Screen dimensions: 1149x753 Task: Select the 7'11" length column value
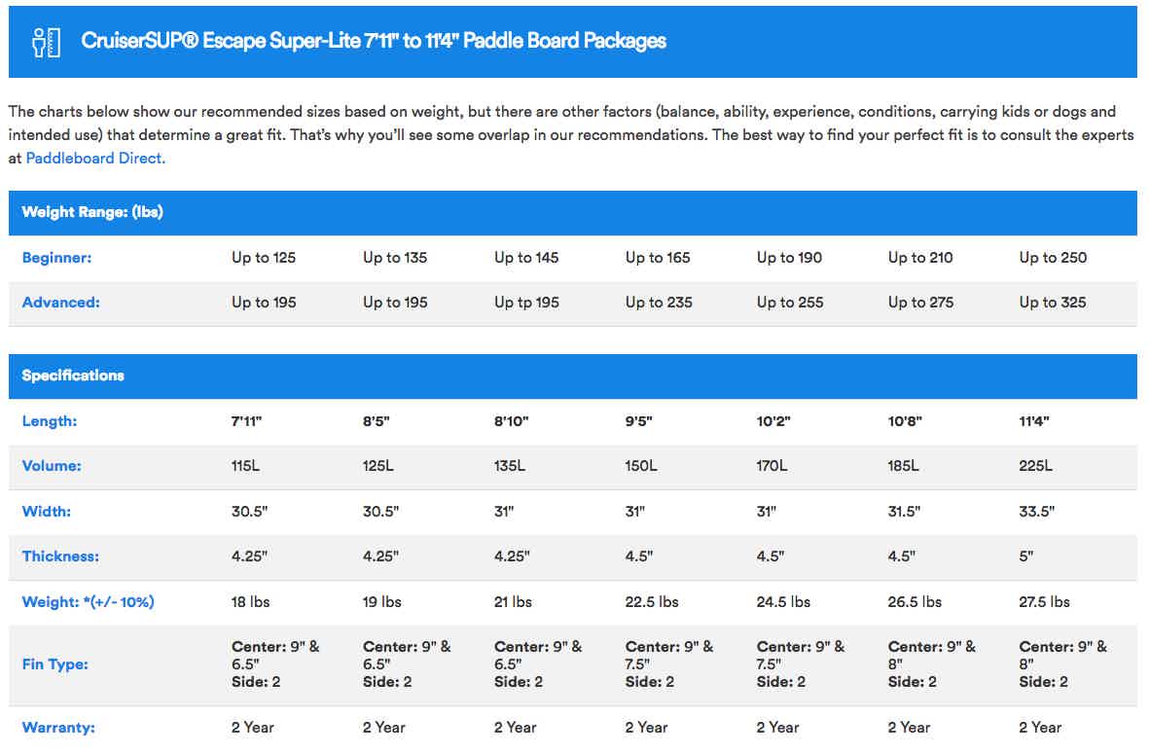(246, 421)
